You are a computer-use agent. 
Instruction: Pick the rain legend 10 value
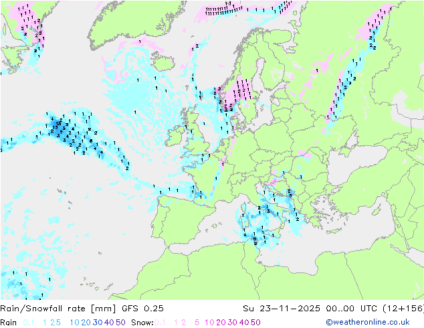point(75,323)
